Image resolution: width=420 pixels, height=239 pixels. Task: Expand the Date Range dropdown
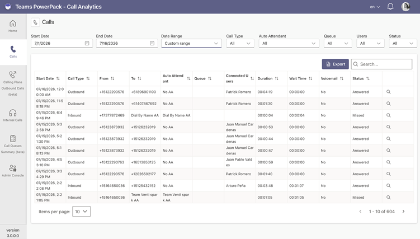click(x=191, y=44)
